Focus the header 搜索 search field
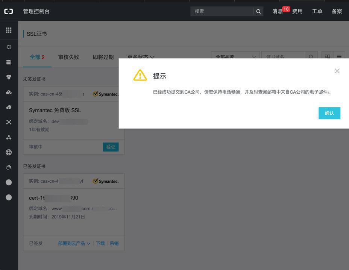The height and width of the screenshot is (270, 349). [222, 11]
